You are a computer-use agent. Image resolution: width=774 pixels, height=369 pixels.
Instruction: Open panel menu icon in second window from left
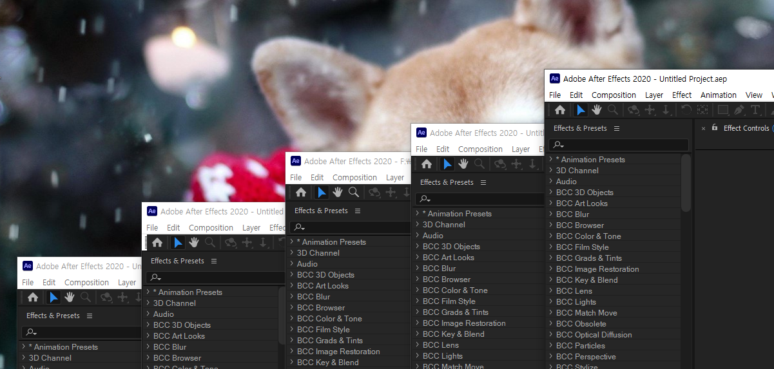pos(214,261)
